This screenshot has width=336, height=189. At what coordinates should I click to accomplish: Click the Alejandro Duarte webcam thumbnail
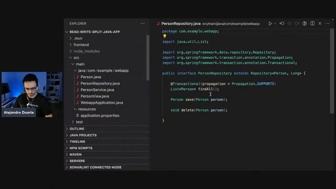(32, 94)
